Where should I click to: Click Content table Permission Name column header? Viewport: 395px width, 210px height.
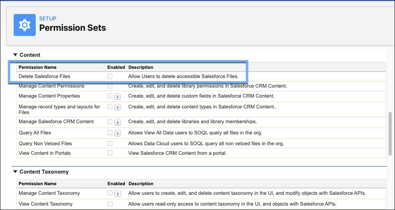click(38, 67)
